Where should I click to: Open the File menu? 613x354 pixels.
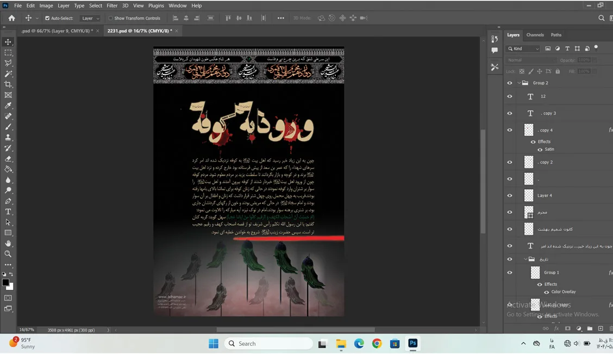pyautogui.click(x=18, y=5)
